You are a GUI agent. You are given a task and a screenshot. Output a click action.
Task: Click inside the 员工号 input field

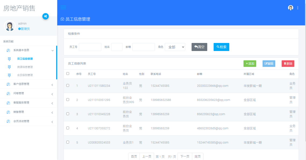coord(90,47)
